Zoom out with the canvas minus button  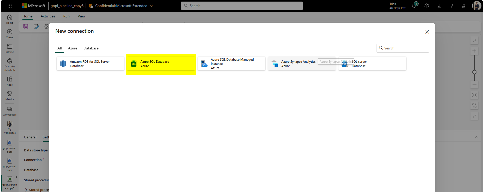pos(474,85)
